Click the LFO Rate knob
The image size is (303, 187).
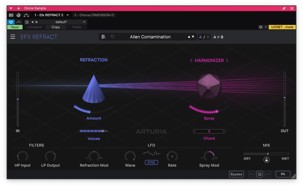(x=172, y=156)
